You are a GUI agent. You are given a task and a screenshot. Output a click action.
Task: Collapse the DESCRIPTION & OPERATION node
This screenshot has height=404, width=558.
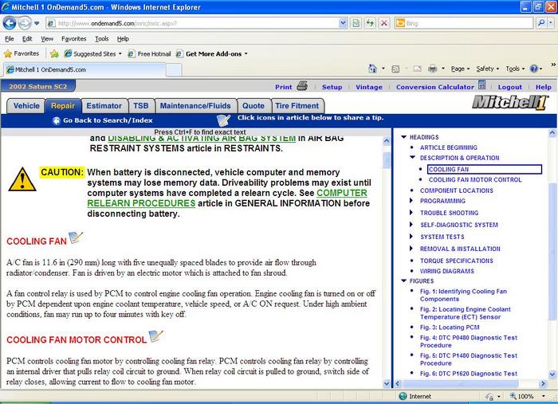(x=412, y=157)
